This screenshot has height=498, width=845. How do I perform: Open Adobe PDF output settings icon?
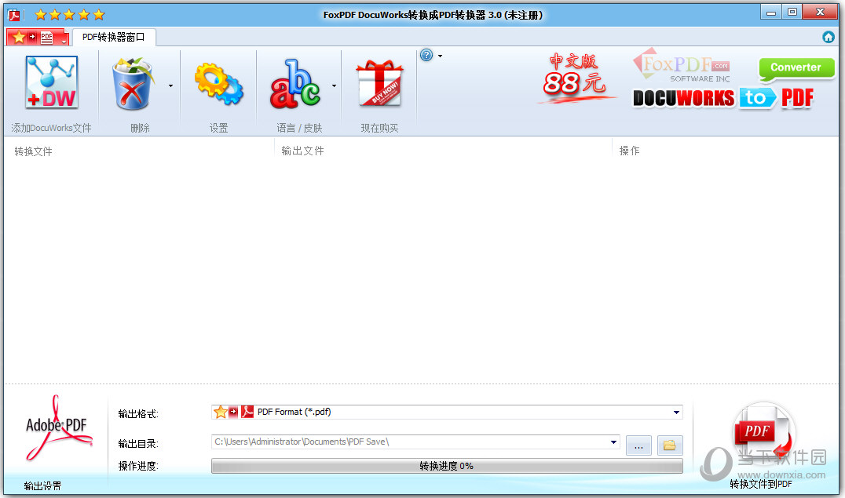tap(57, 428)
